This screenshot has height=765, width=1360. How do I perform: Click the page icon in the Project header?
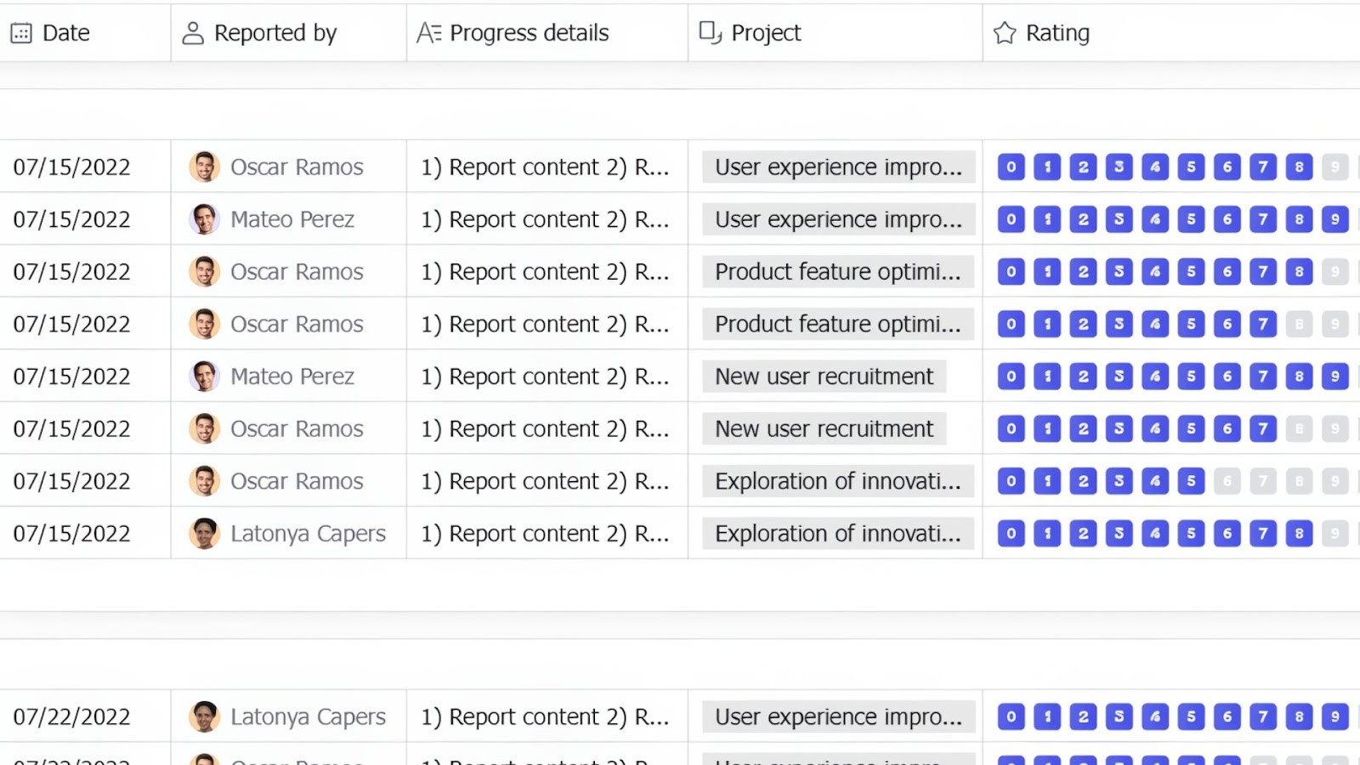click(x=708, y=32)
